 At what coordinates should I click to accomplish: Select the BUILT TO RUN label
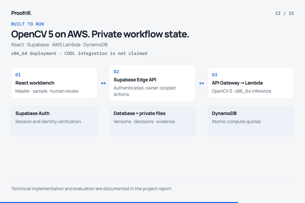click(x=27, y=24)
